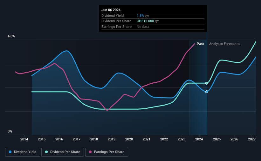Click the 2016 x-axis label
261x161 pixels.
59,139
